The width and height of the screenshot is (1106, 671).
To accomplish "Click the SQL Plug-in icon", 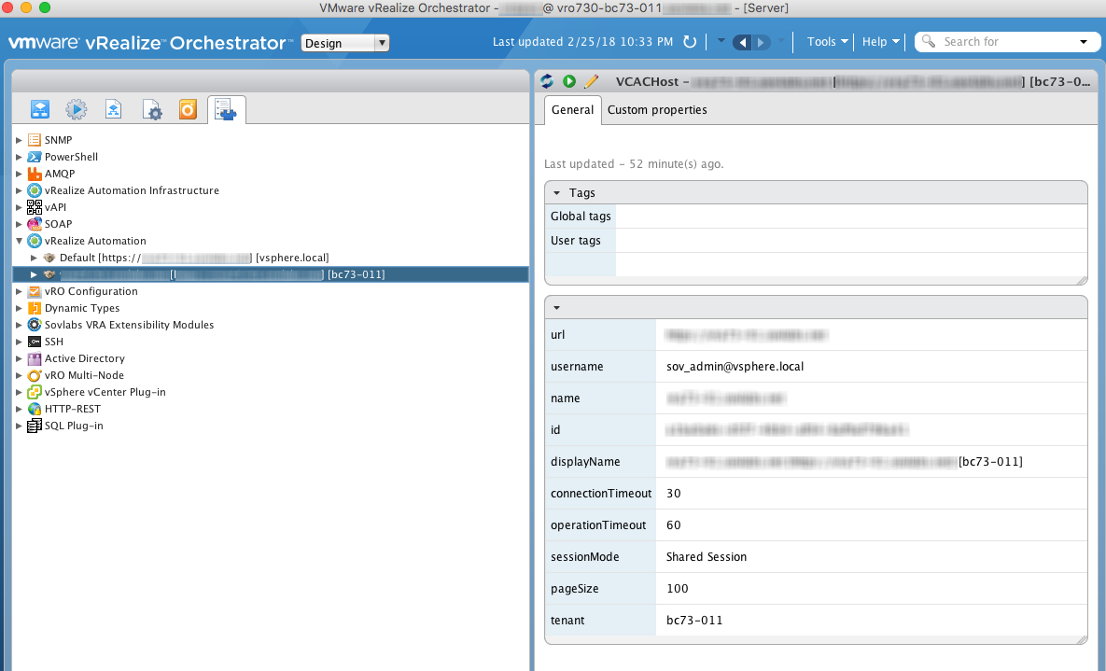I will 34,426.
